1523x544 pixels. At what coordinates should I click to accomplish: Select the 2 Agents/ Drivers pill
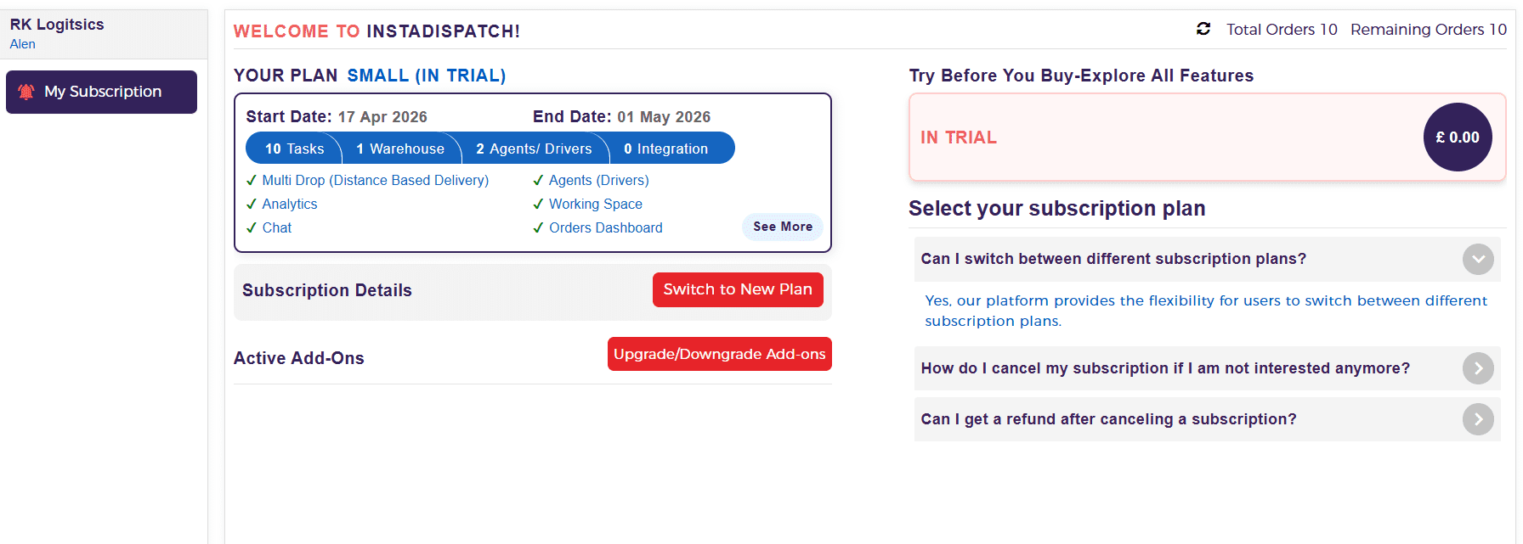pyautogui.click(x=534, y=149)
